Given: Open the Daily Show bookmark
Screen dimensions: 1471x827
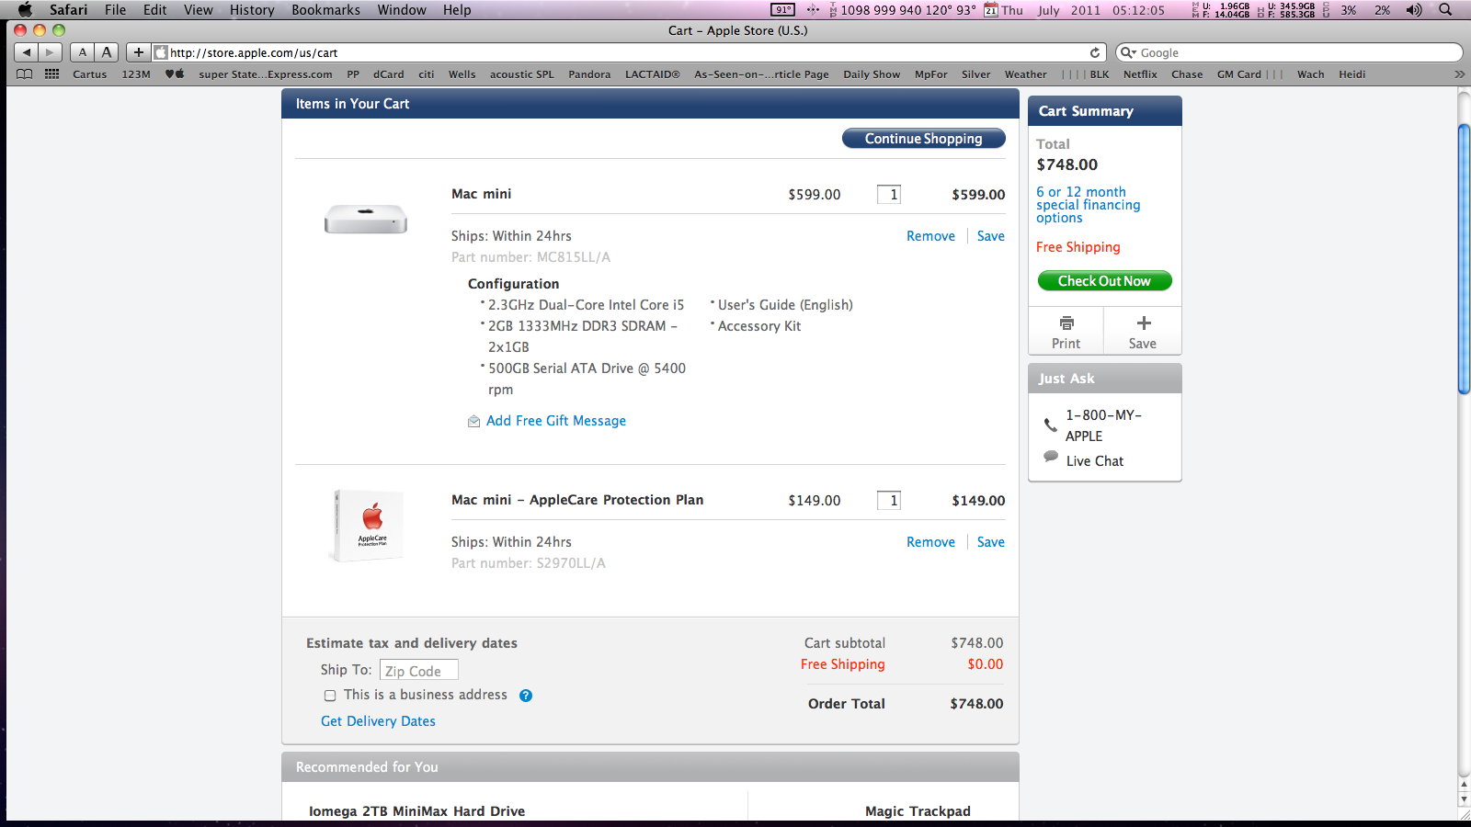Looking at the screenshot, I should (872, 74).
